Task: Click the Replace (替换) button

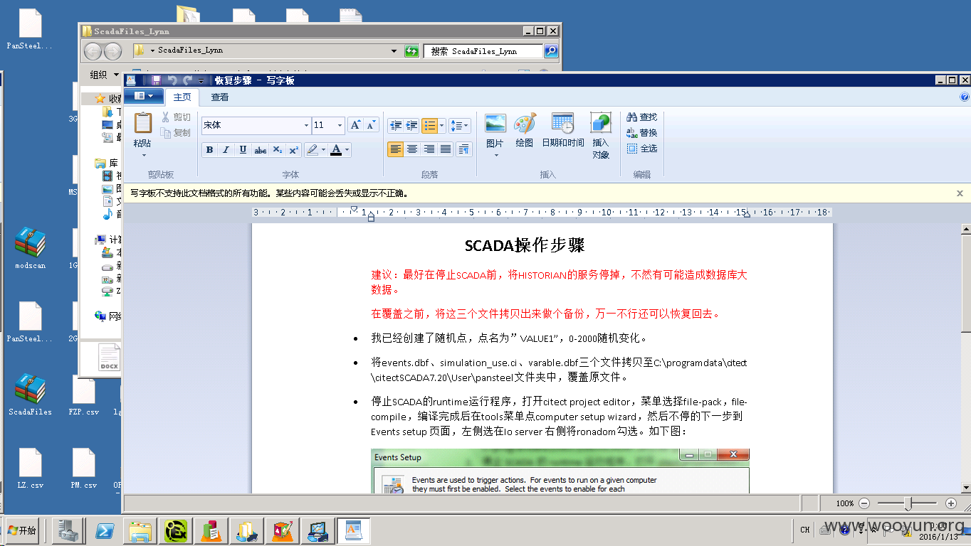Action: 642,133
